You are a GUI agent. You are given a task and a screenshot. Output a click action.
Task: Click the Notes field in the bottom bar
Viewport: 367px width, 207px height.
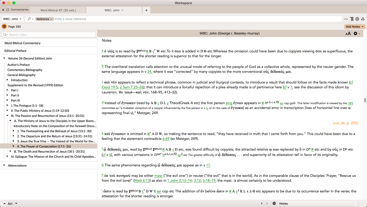pyautogui.click(x=317, y=203)
